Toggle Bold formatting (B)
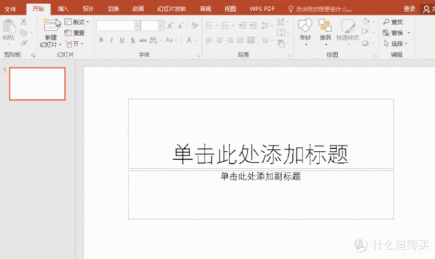This screenshot has width=435, height=259. 101,40
